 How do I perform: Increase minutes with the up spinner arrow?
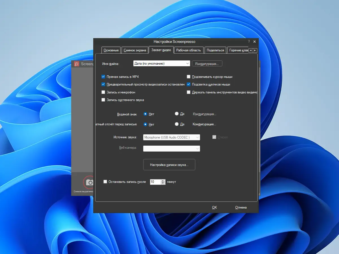pos(163,181)
